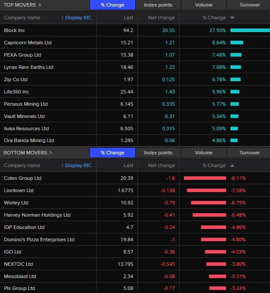Image resolution: width=270 pixels, height=293 pixels.
Task: Sort Top Movers by Company name header
Action: point(22,18)
